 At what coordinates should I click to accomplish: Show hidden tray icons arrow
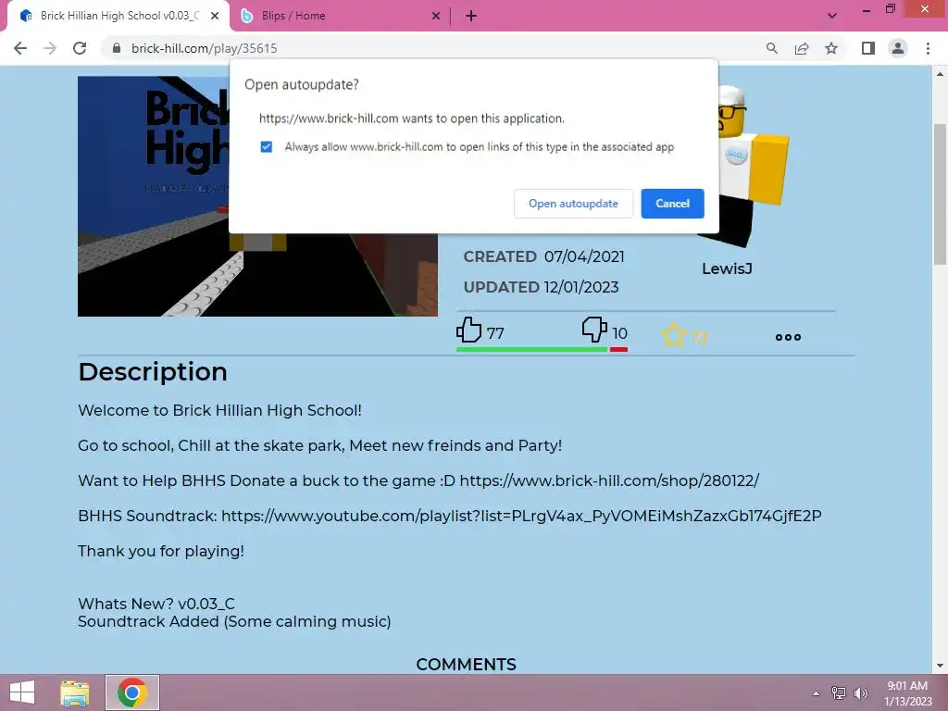point(816,693)
